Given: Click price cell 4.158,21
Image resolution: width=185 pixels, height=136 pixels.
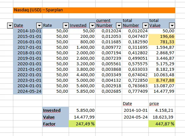Looking at the screenshot, I should pos(162,110).
